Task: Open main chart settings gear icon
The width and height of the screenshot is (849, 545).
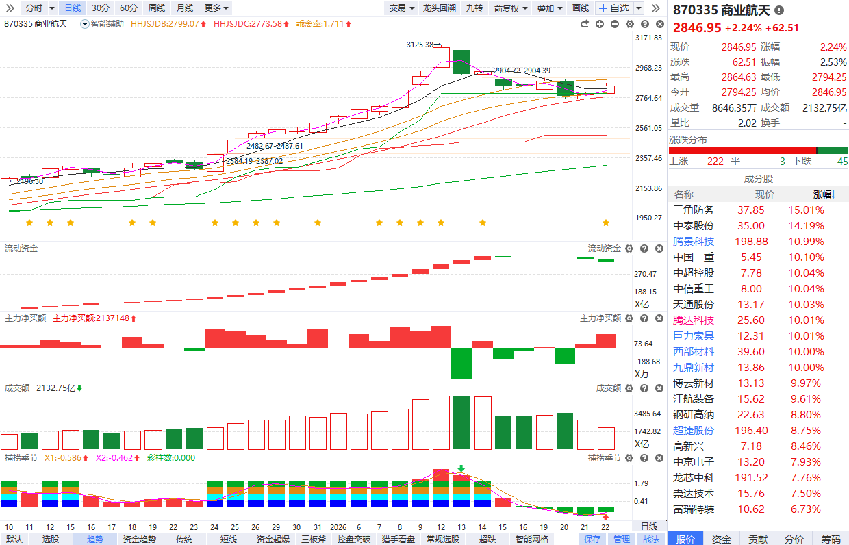Action: point(629,24)
